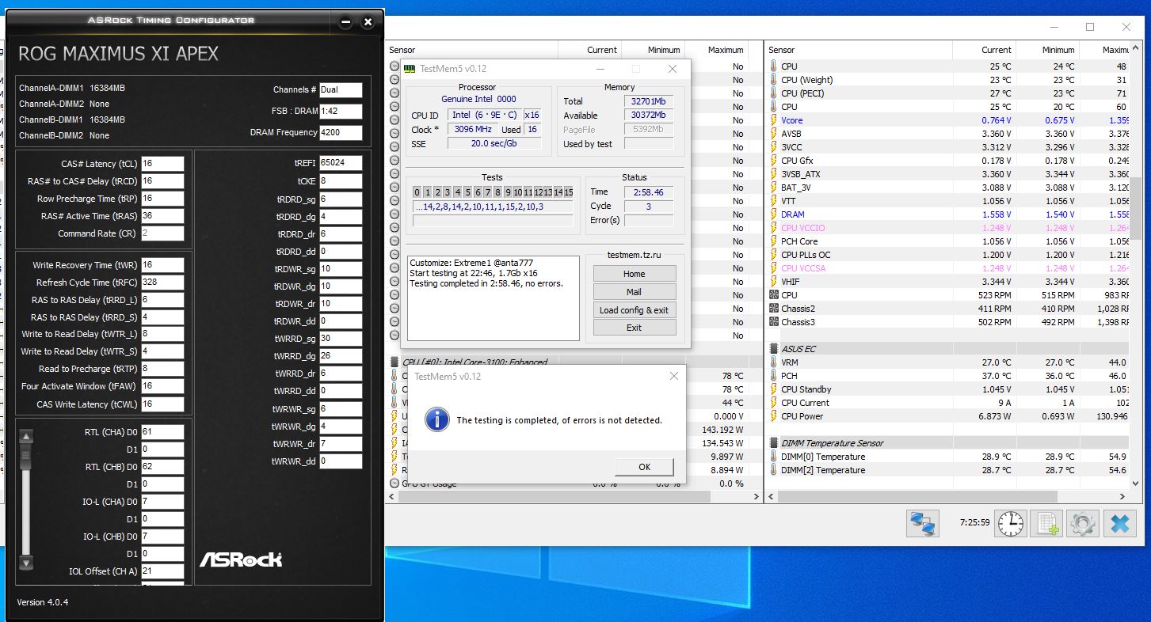Image resolution: width=1151 pixels, height=622 pixels.
Task: Close the sensors panel with the blue X icon
Action: (x=1119, y=523)
